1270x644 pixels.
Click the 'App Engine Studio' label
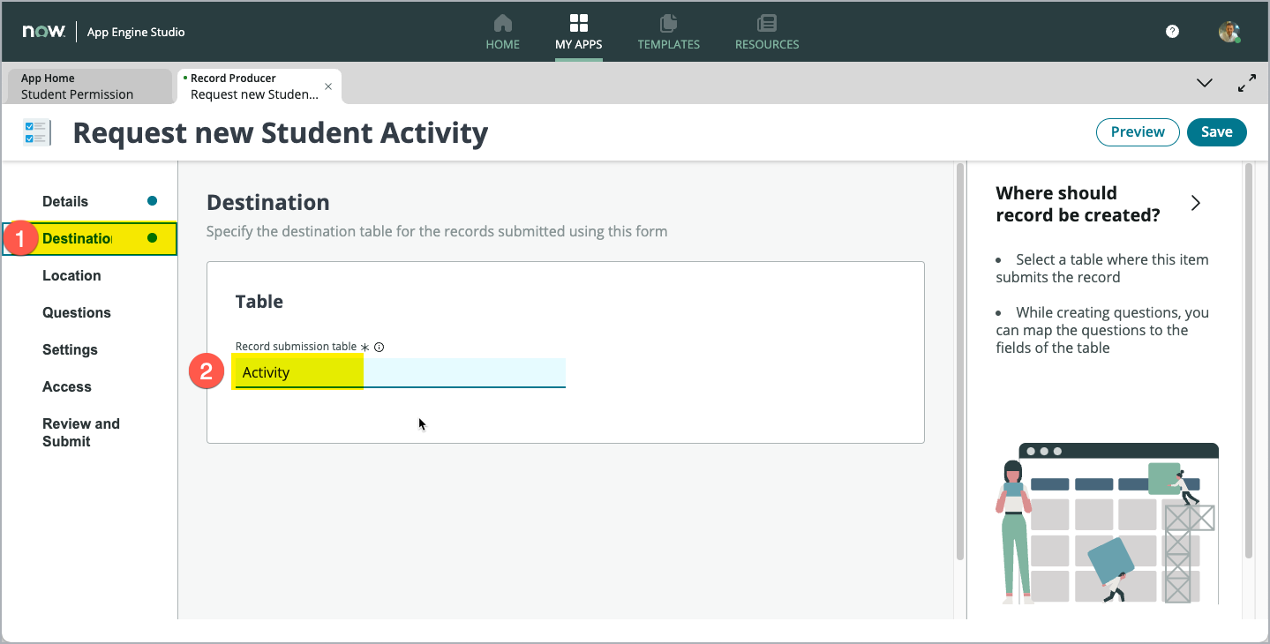pyautogui.click(x=136, y=32)
